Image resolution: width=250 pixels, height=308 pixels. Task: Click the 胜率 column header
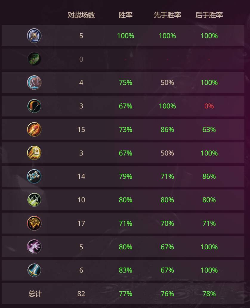click(126, 15)
